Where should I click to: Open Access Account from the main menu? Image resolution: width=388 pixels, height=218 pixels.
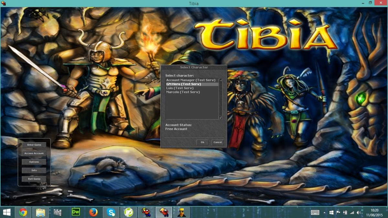pyautogui.click(x=34, y=153)
